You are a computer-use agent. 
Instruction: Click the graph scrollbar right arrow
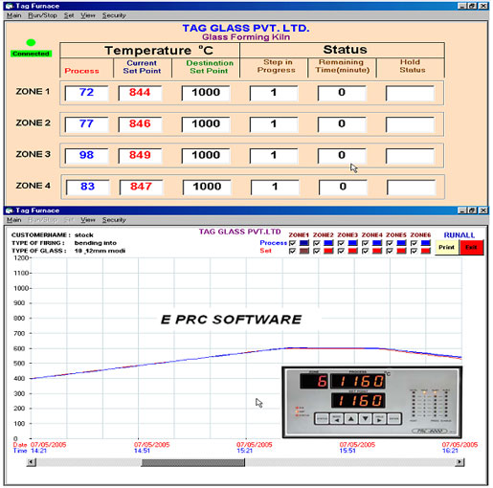(459, 462)
